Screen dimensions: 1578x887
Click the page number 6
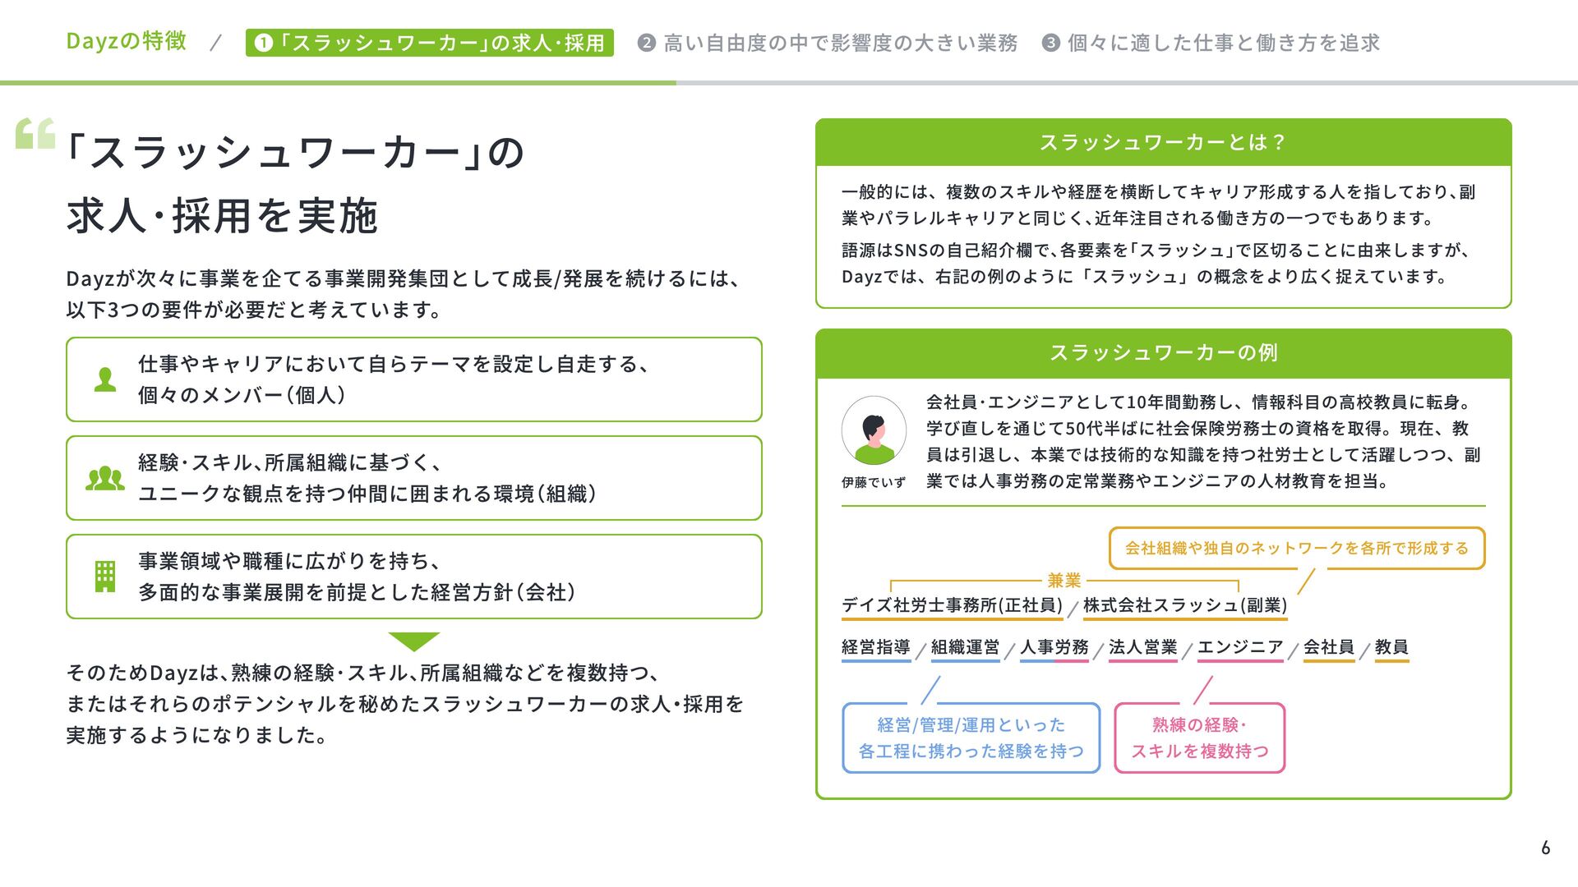(x=1545, y=848)
